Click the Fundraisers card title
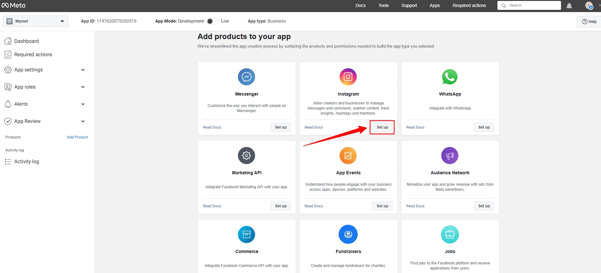601x273 pixels. pos(348,251)
